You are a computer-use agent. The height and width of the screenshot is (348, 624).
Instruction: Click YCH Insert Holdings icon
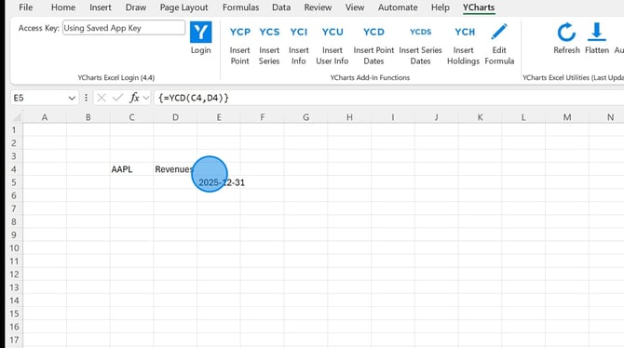465,32
